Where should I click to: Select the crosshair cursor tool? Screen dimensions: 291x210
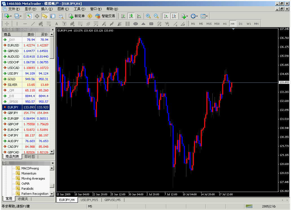click(7, 24)
